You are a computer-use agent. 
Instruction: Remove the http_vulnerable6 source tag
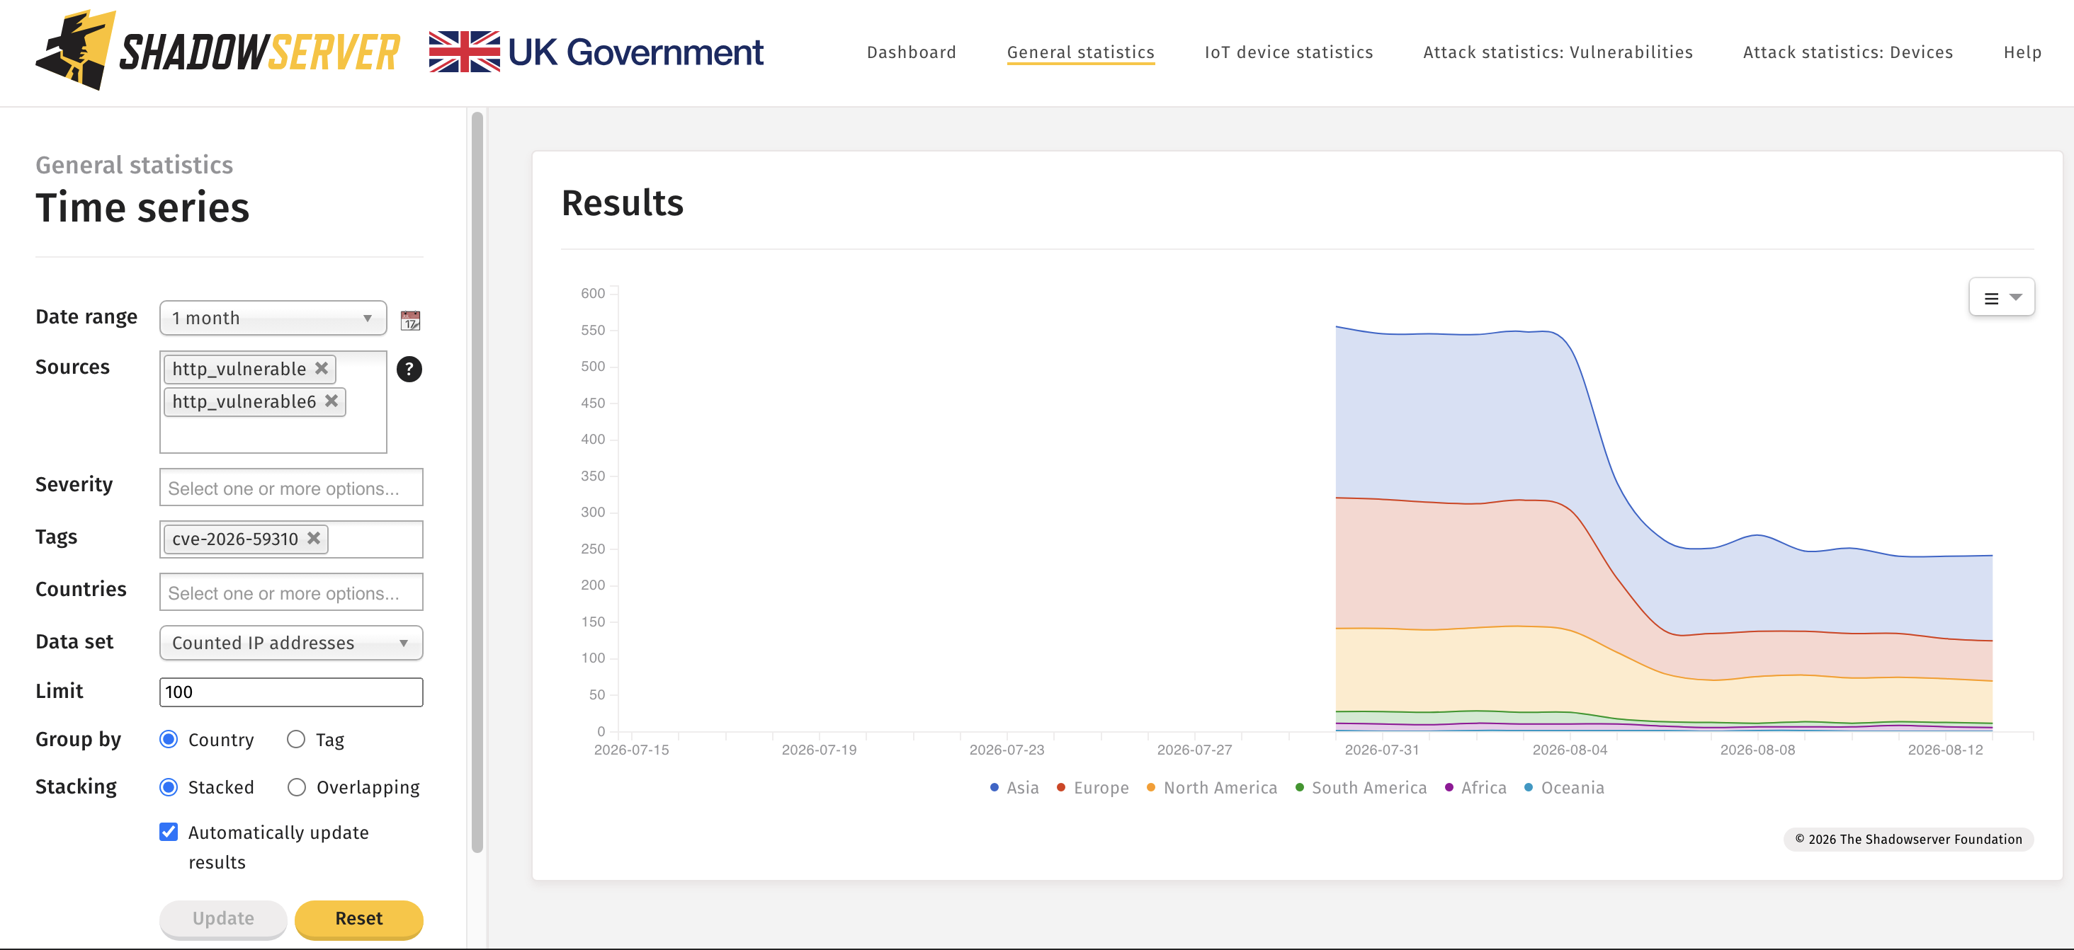pos(331,401)
